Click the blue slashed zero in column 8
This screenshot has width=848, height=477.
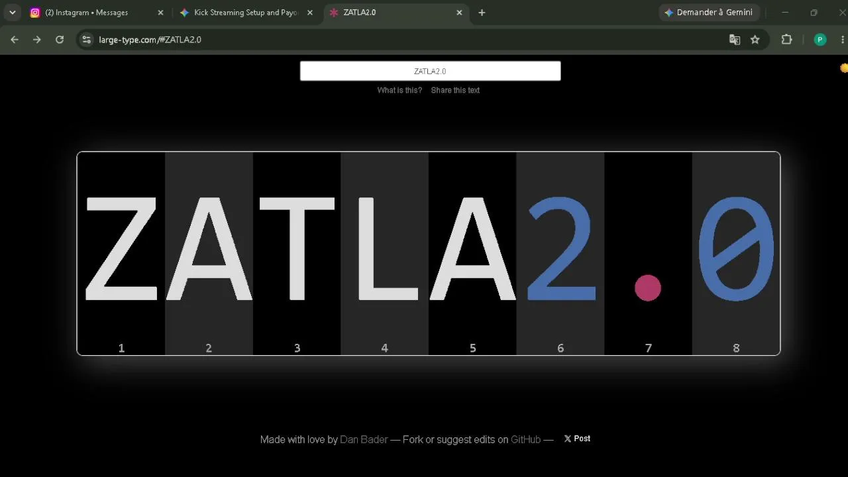736,249
